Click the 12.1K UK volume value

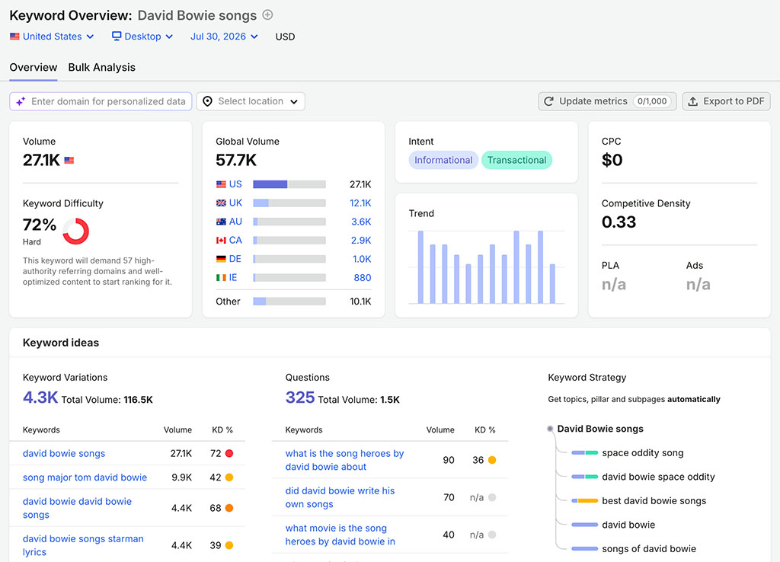tap(360, 203)
